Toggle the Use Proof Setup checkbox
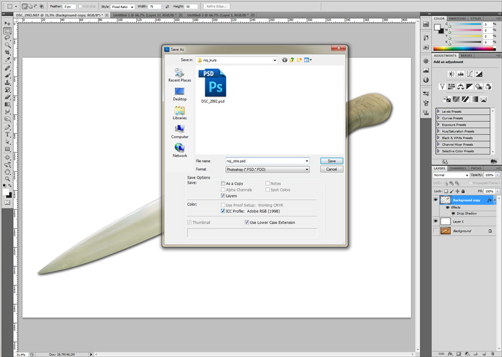Screen dimensions: 502x357 tap(223, 205)
